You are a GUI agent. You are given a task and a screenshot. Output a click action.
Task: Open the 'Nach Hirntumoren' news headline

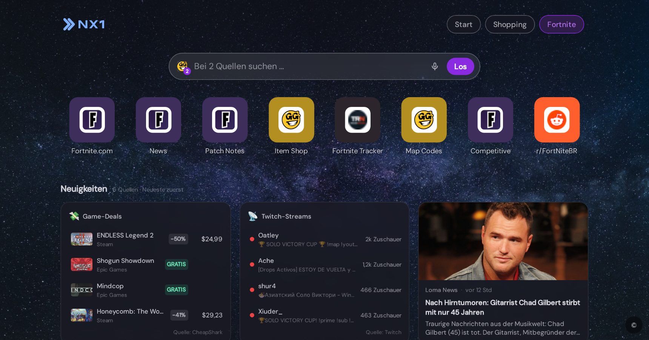coord(503,307)
